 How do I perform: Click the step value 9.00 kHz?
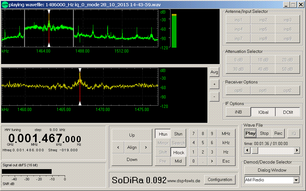click(x=57, y=130)
